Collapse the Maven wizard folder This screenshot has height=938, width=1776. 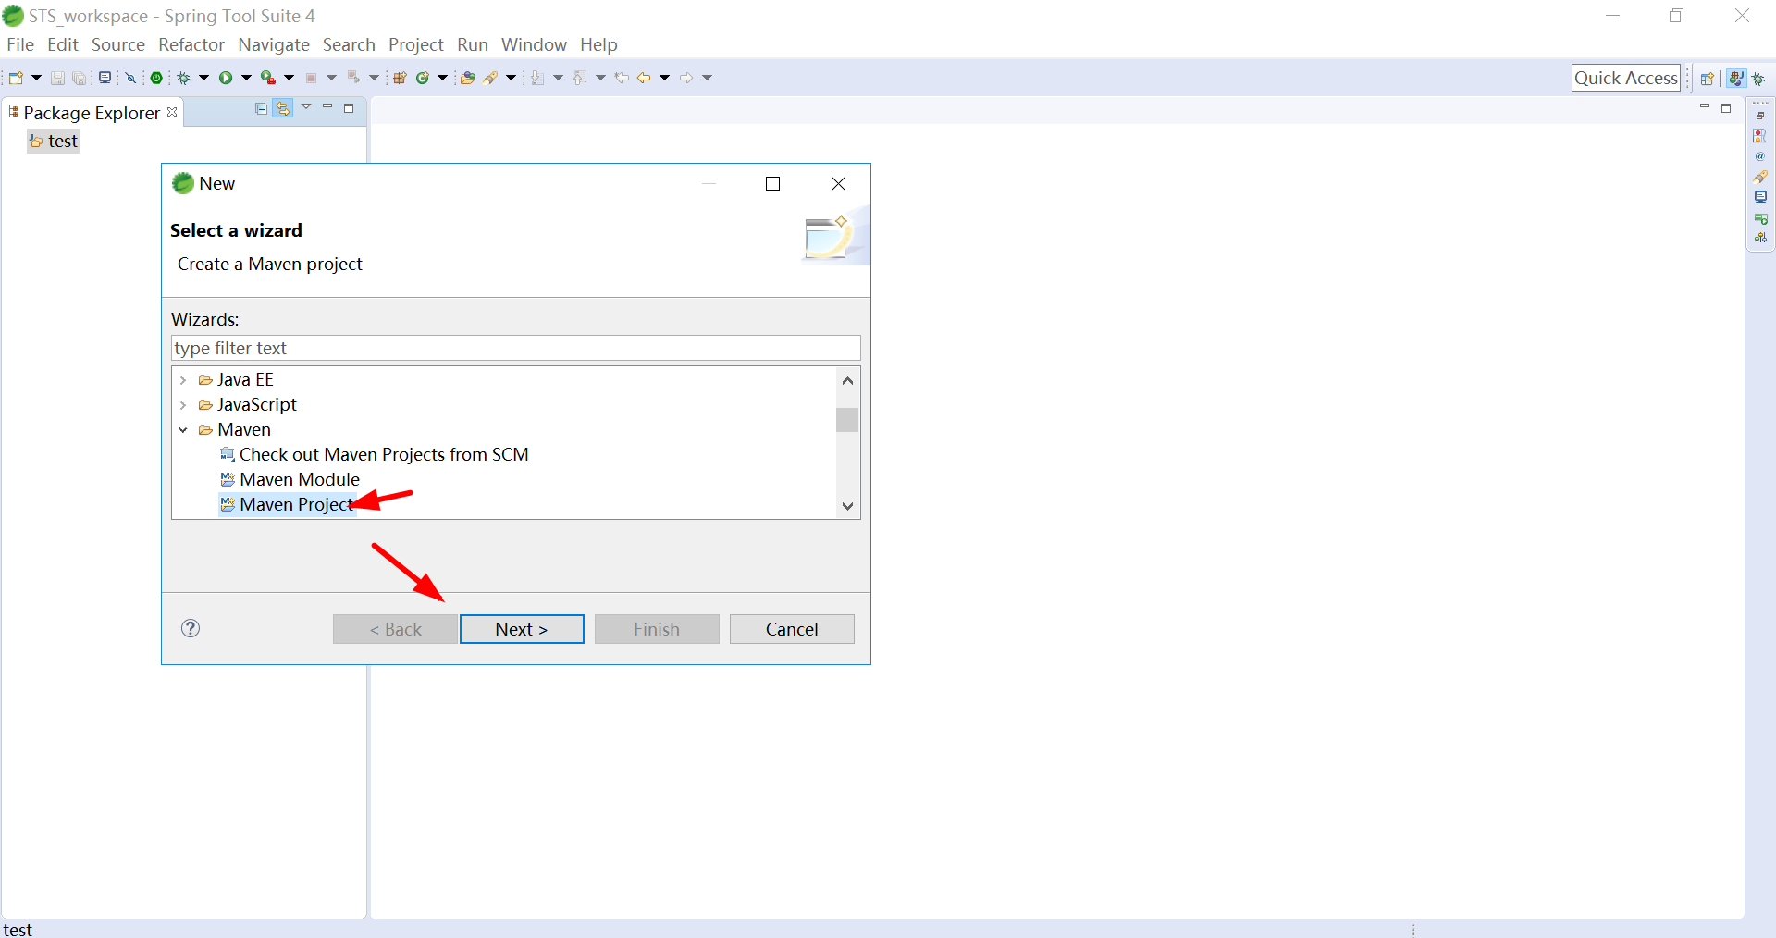pos(183,430)
